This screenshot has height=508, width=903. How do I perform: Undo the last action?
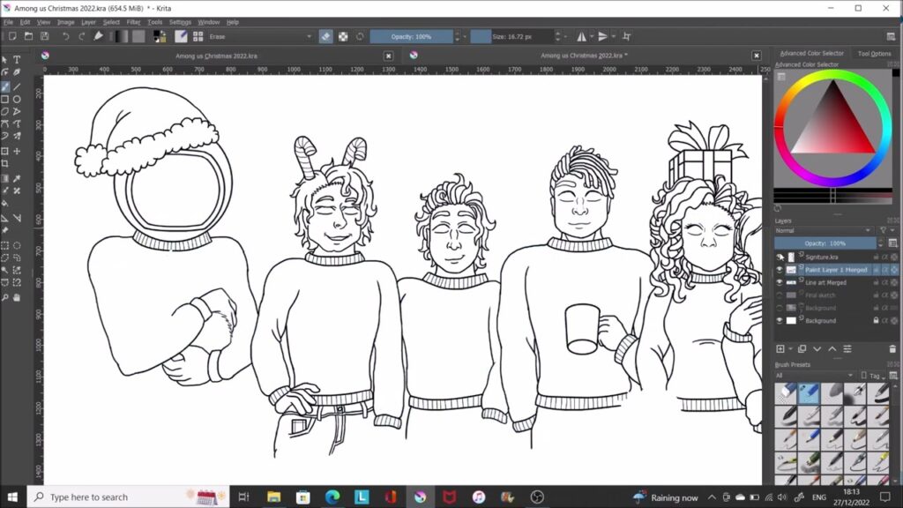65,36
